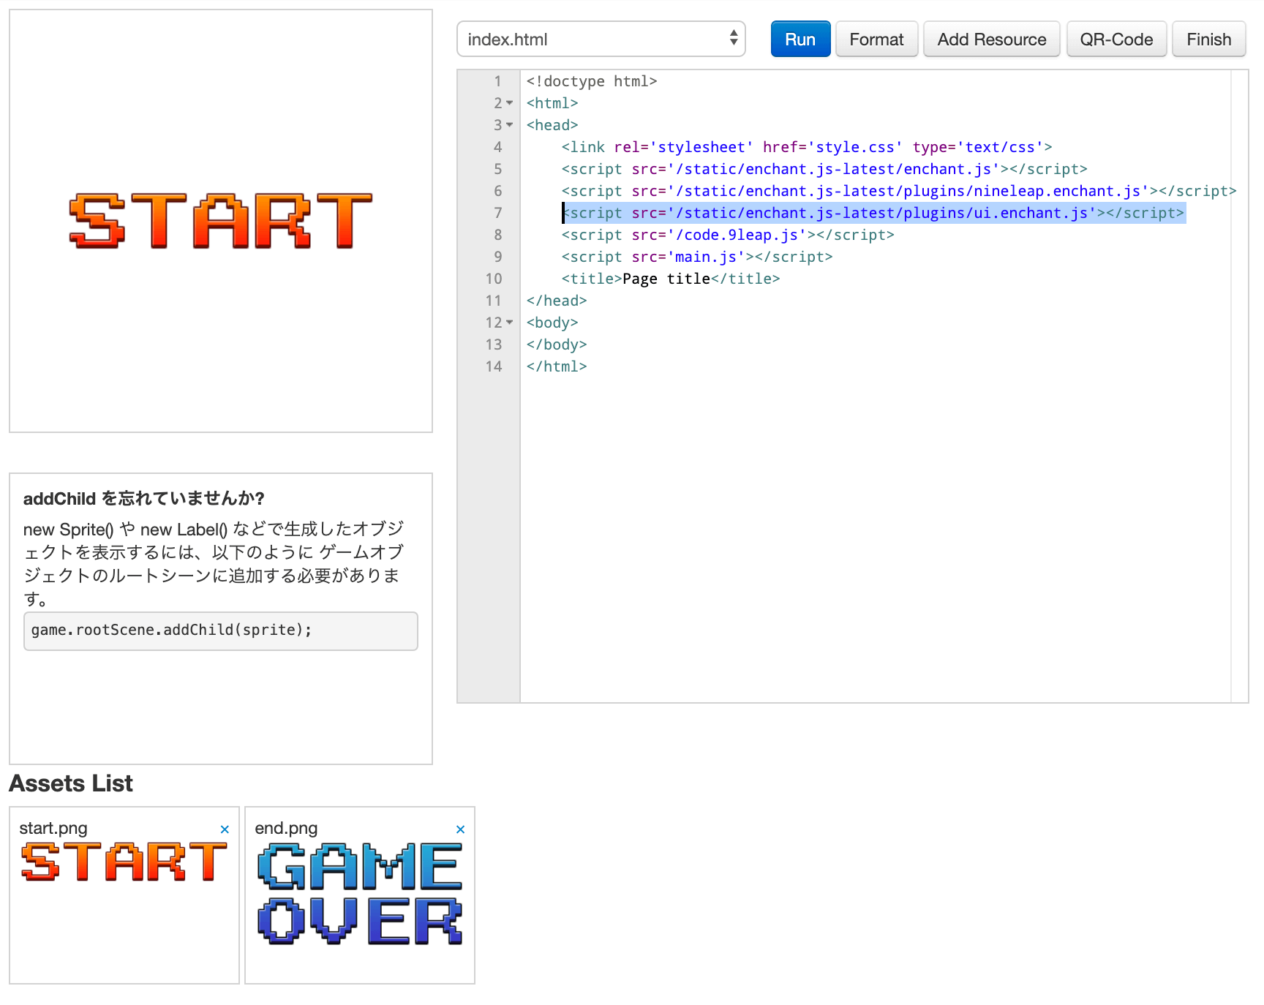Viewport: 1264px width, 1005px height.
Task: Select the GAME OVER image thumbnail
Action: point(360,893)
